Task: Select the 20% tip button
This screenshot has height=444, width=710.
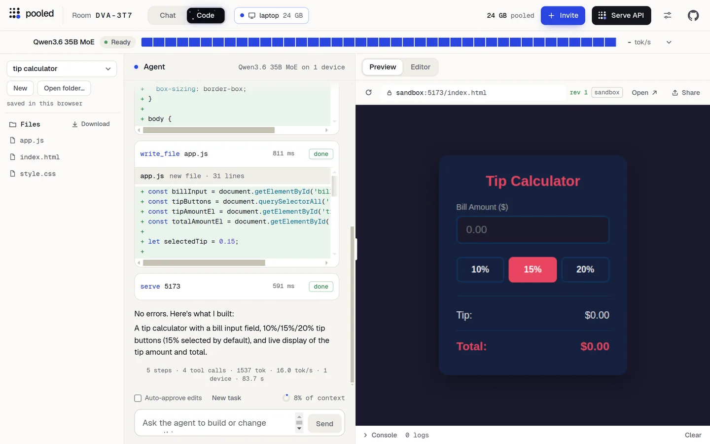Action: pos(585,269)
